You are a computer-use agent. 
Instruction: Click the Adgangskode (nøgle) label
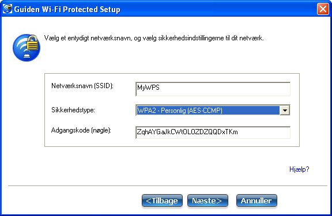81,131
